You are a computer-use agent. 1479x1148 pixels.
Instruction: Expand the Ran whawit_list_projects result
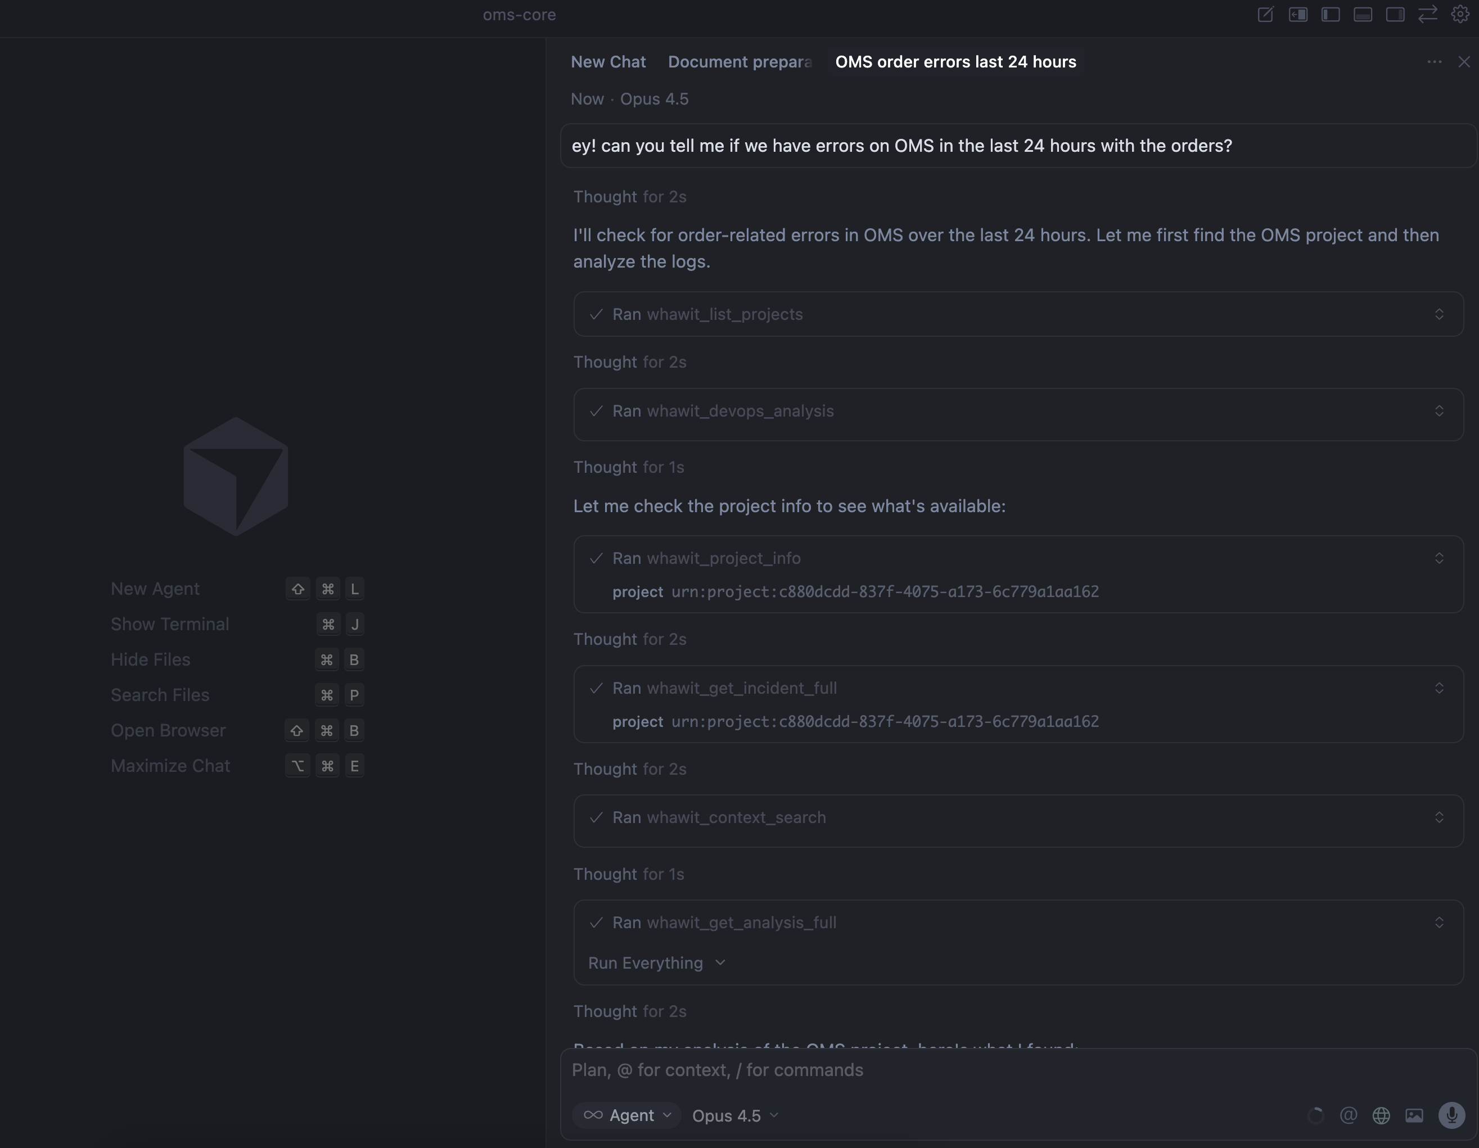[x=1440, y=313]
